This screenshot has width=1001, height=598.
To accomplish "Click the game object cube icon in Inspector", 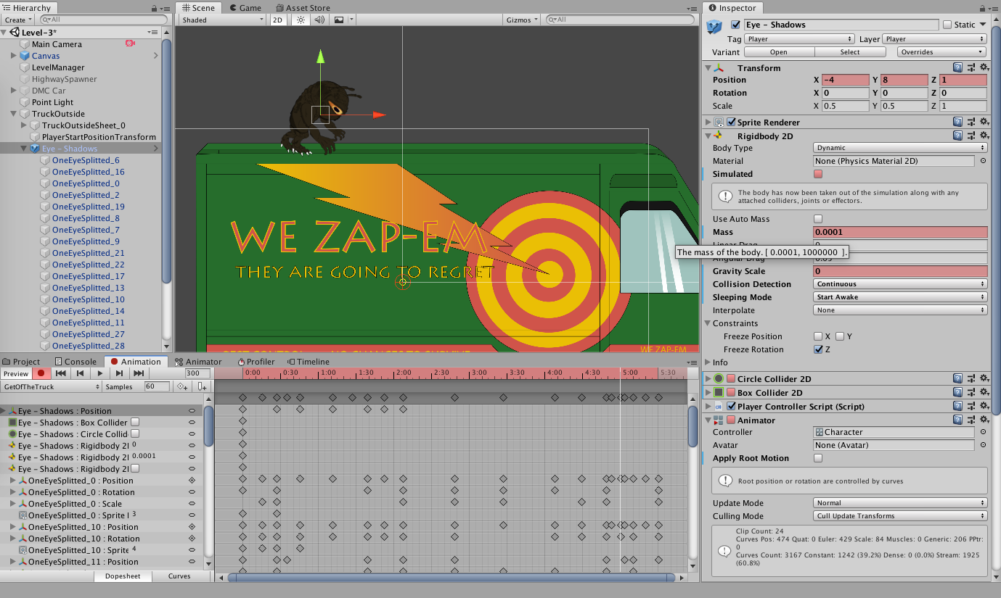I will (714, 27).
